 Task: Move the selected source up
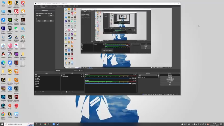[69, 92]
